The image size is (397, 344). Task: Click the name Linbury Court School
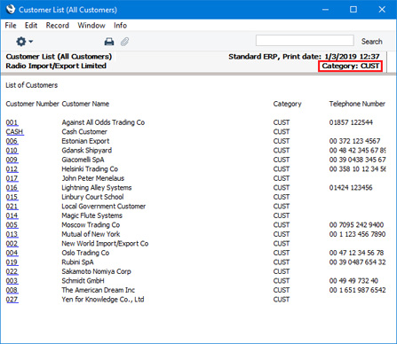pos(92,197)
